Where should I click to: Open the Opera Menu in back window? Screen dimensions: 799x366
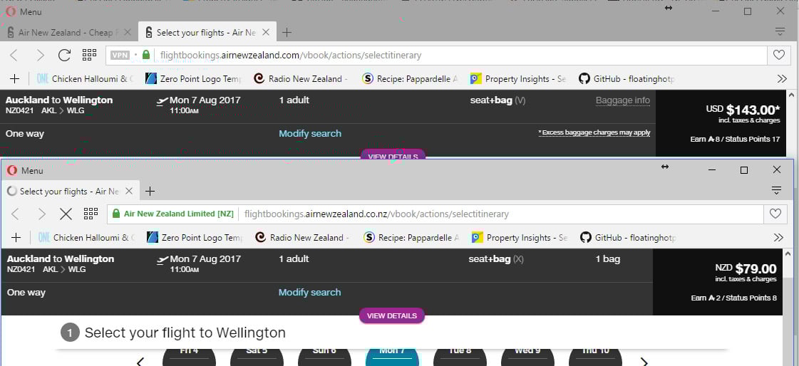tap(24, 11)
